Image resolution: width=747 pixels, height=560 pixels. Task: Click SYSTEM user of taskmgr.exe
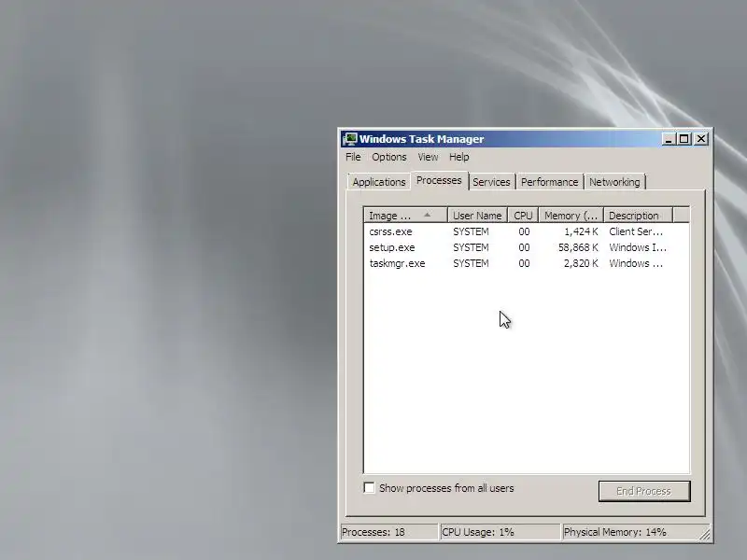[x=471, y=263]
